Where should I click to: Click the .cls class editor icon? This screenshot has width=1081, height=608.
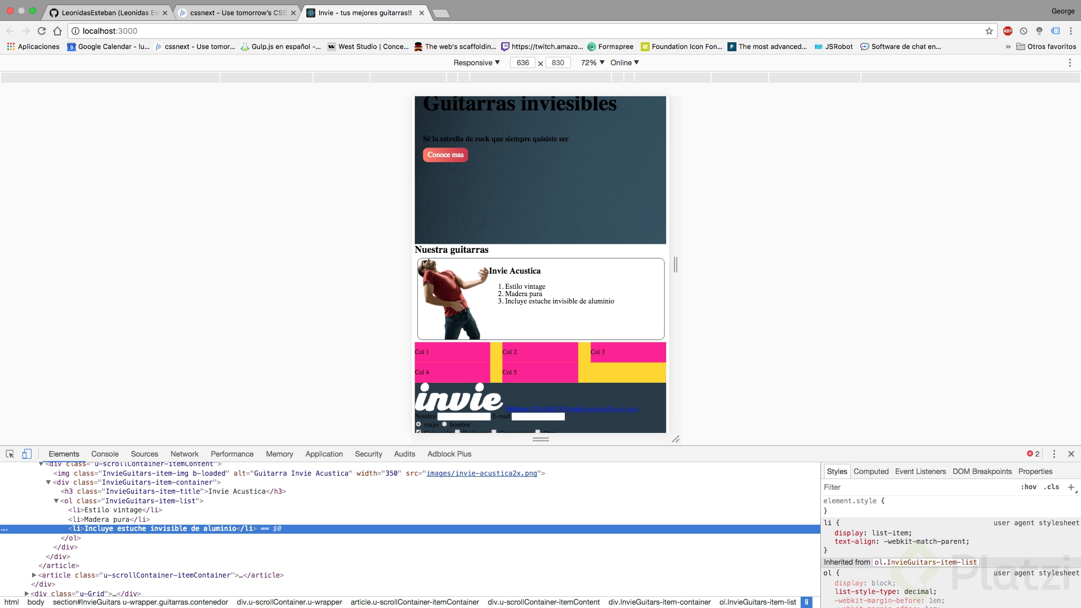[x=1051, y=487]
